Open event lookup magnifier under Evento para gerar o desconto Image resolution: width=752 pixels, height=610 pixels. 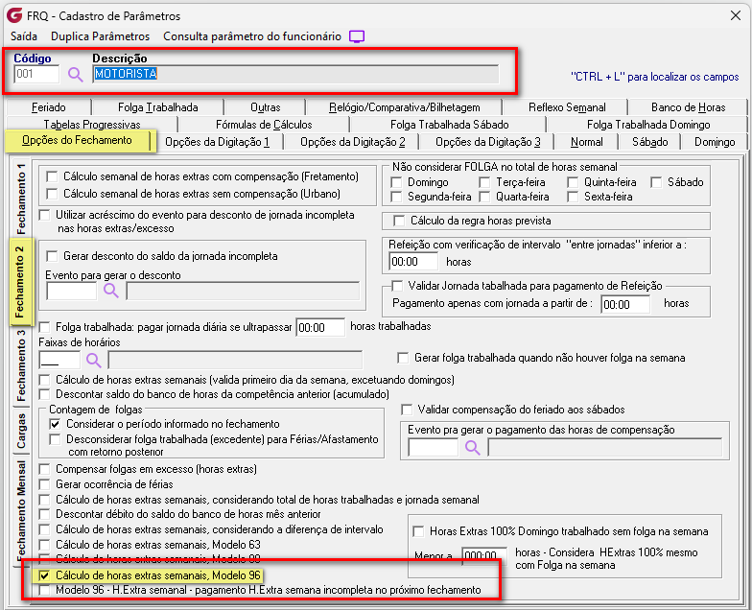point(111,291)
